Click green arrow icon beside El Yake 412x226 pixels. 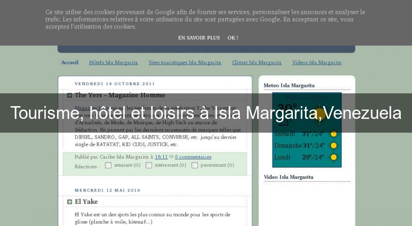69,202
